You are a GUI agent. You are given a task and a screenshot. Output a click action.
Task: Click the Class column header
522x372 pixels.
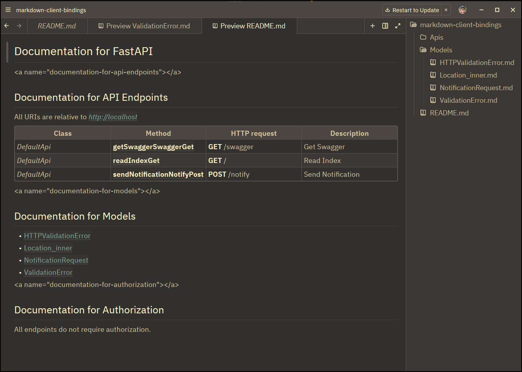point(63,133)
